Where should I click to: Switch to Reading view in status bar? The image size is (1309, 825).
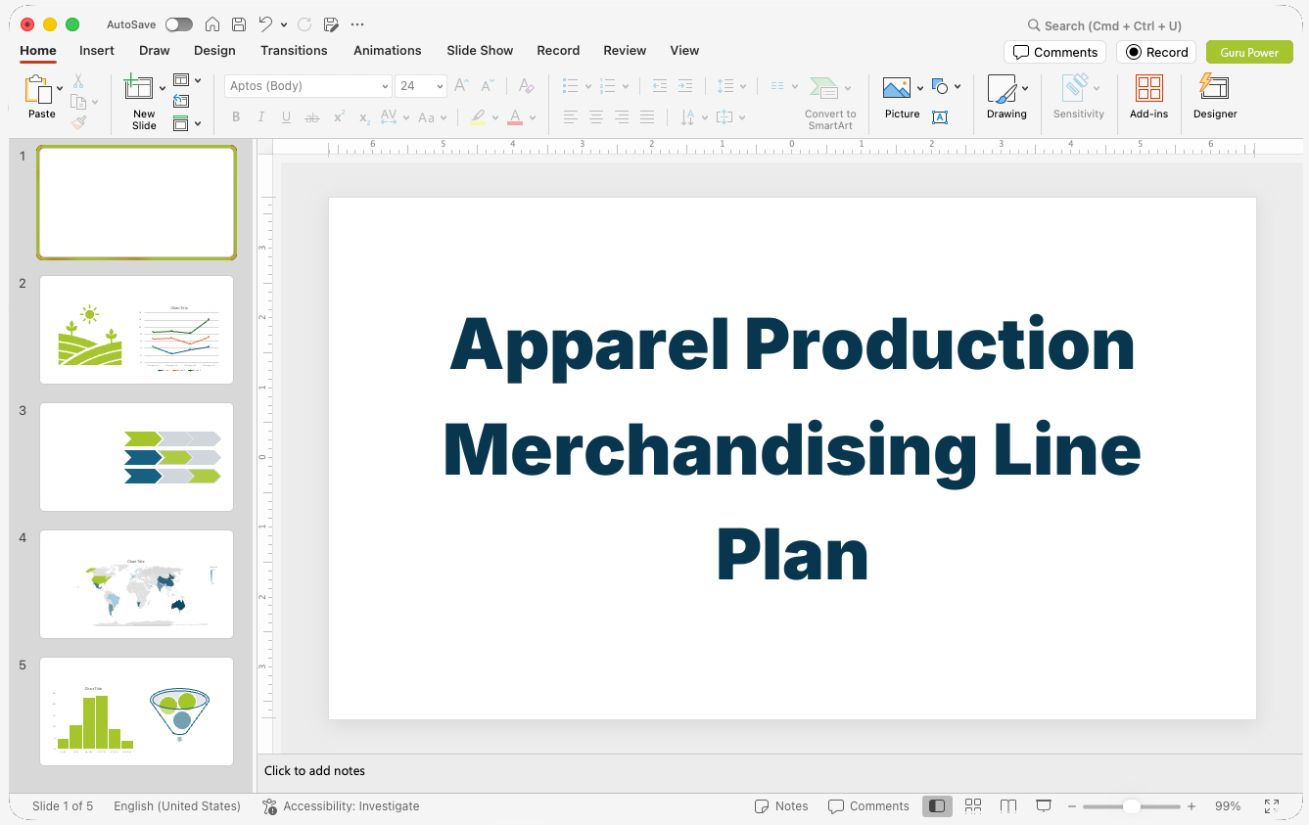[1008, 806]
